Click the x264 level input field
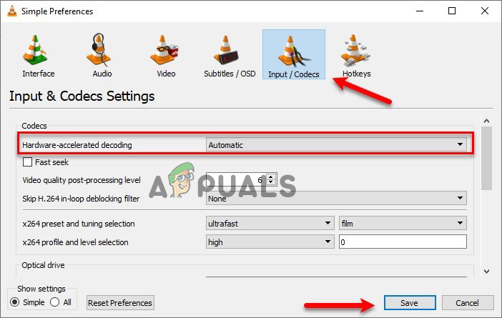 tap(403, 242)
